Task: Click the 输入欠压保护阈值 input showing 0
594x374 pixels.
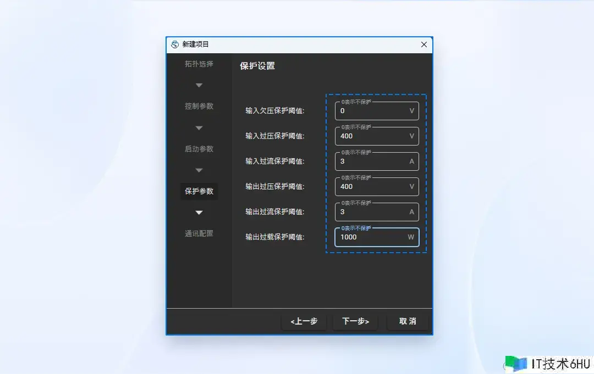Action: 377,110
